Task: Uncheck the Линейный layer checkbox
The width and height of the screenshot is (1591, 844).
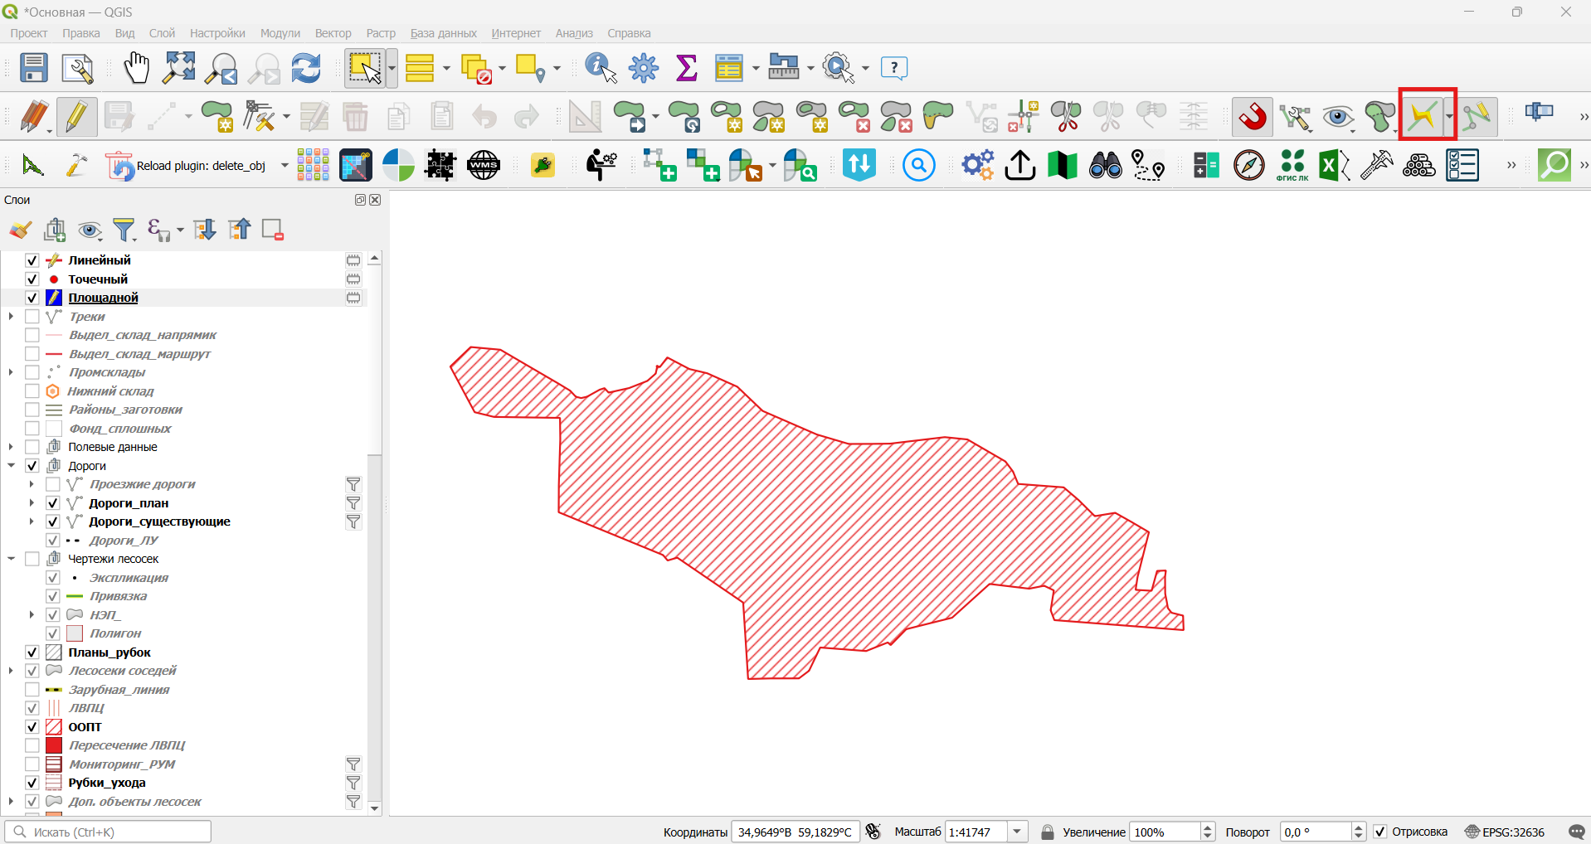Action: point(32,260)
